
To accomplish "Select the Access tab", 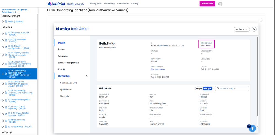I will coord(61,49).
